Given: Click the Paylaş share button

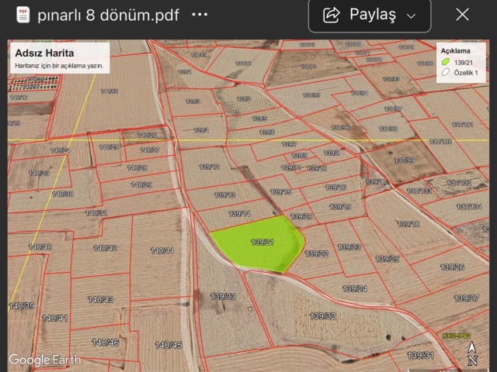Looking at the screenshot, I should [x=370, y=15].
